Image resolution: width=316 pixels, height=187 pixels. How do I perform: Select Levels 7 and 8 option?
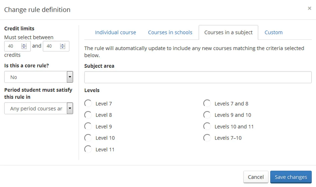coord(207,104)
